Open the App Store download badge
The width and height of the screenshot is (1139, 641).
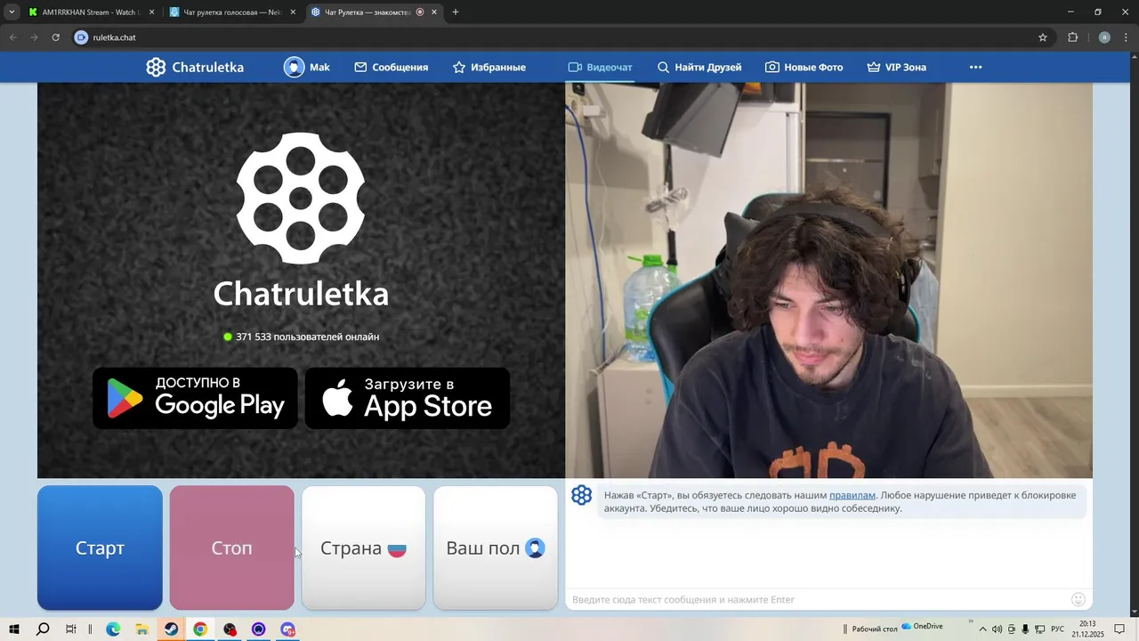408,398
